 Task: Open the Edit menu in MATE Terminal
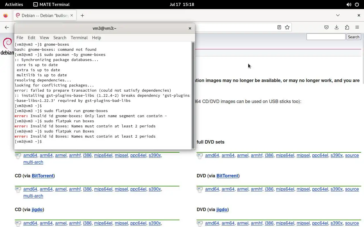point(32,37)
